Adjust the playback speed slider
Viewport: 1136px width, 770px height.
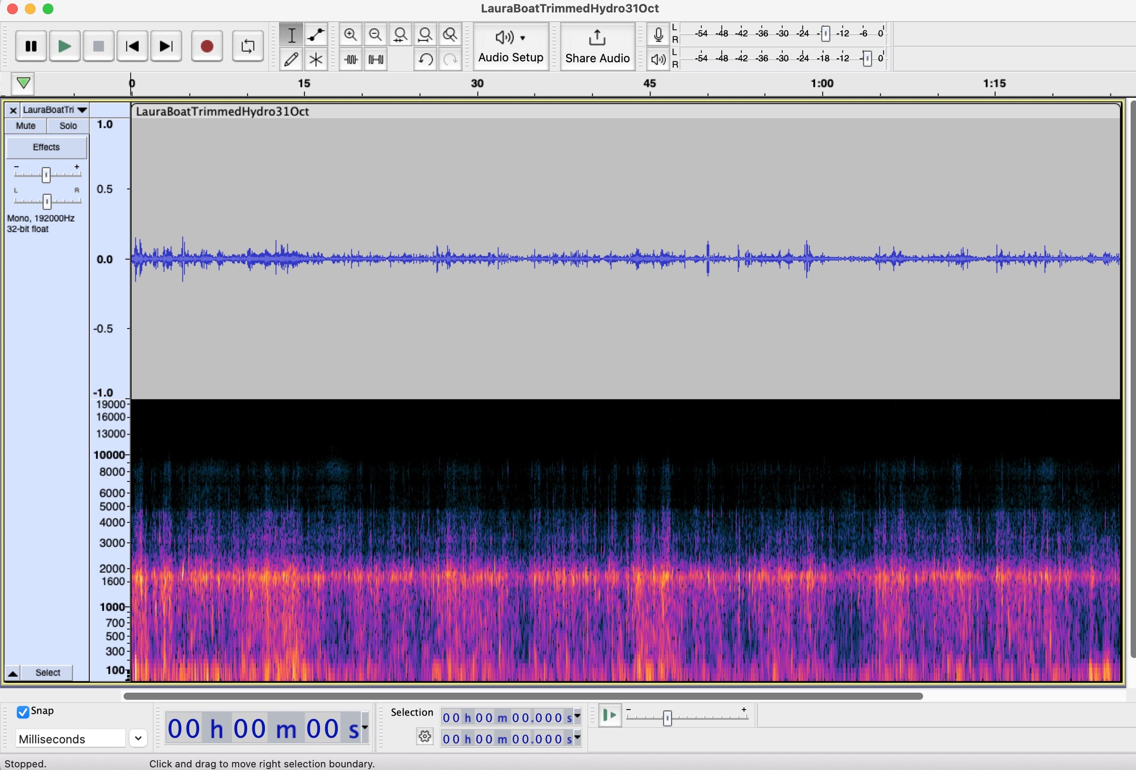click(x=667, y=718)
